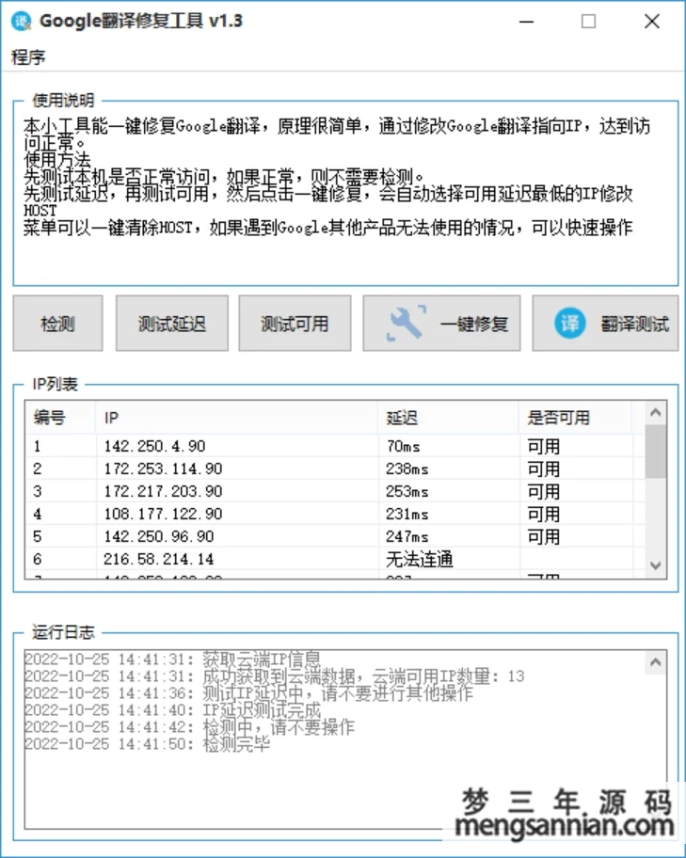Click the 测试可用 button
Image resolution: width=686 pixels, height=858 pixels.
coord(295,324)
